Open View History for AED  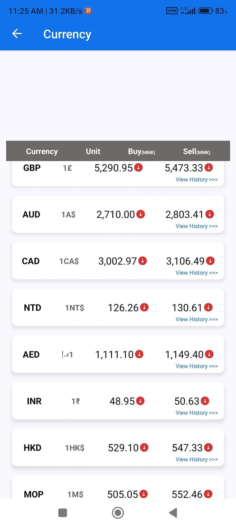click(x=197, y=366)
